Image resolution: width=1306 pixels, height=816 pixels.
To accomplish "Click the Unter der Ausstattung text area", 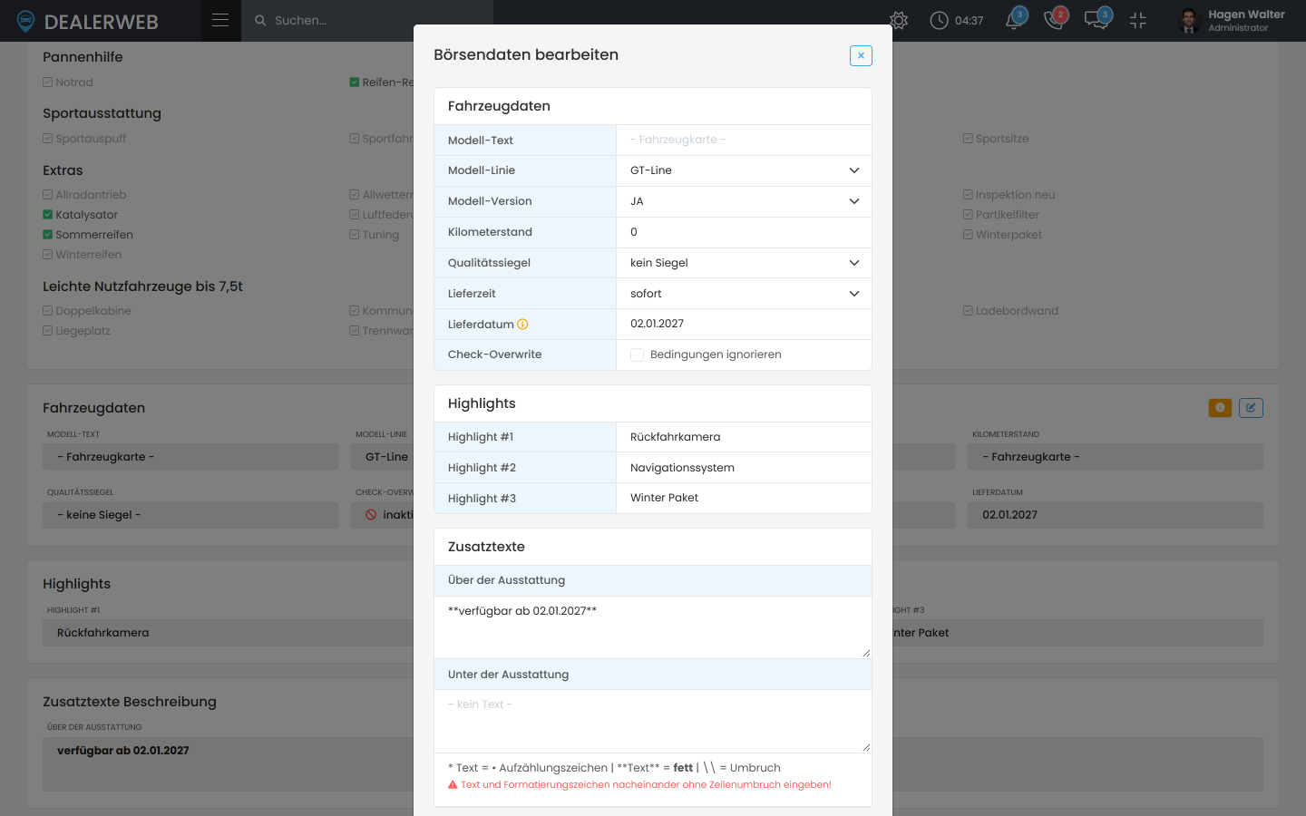I will coord(653,722).
